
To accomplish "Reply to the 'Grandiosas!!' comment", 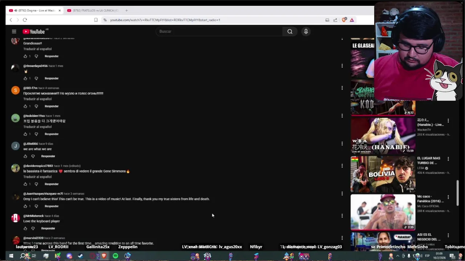I will click(x=52, y=56).
